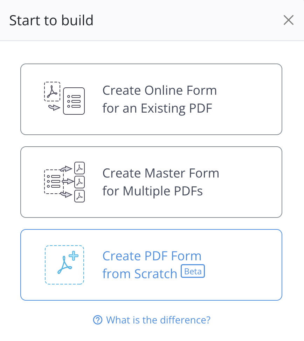Click the Start to build title text
The height and width of the screenshot is (341, 304).
pyautogui.click(x=51, y=20)
